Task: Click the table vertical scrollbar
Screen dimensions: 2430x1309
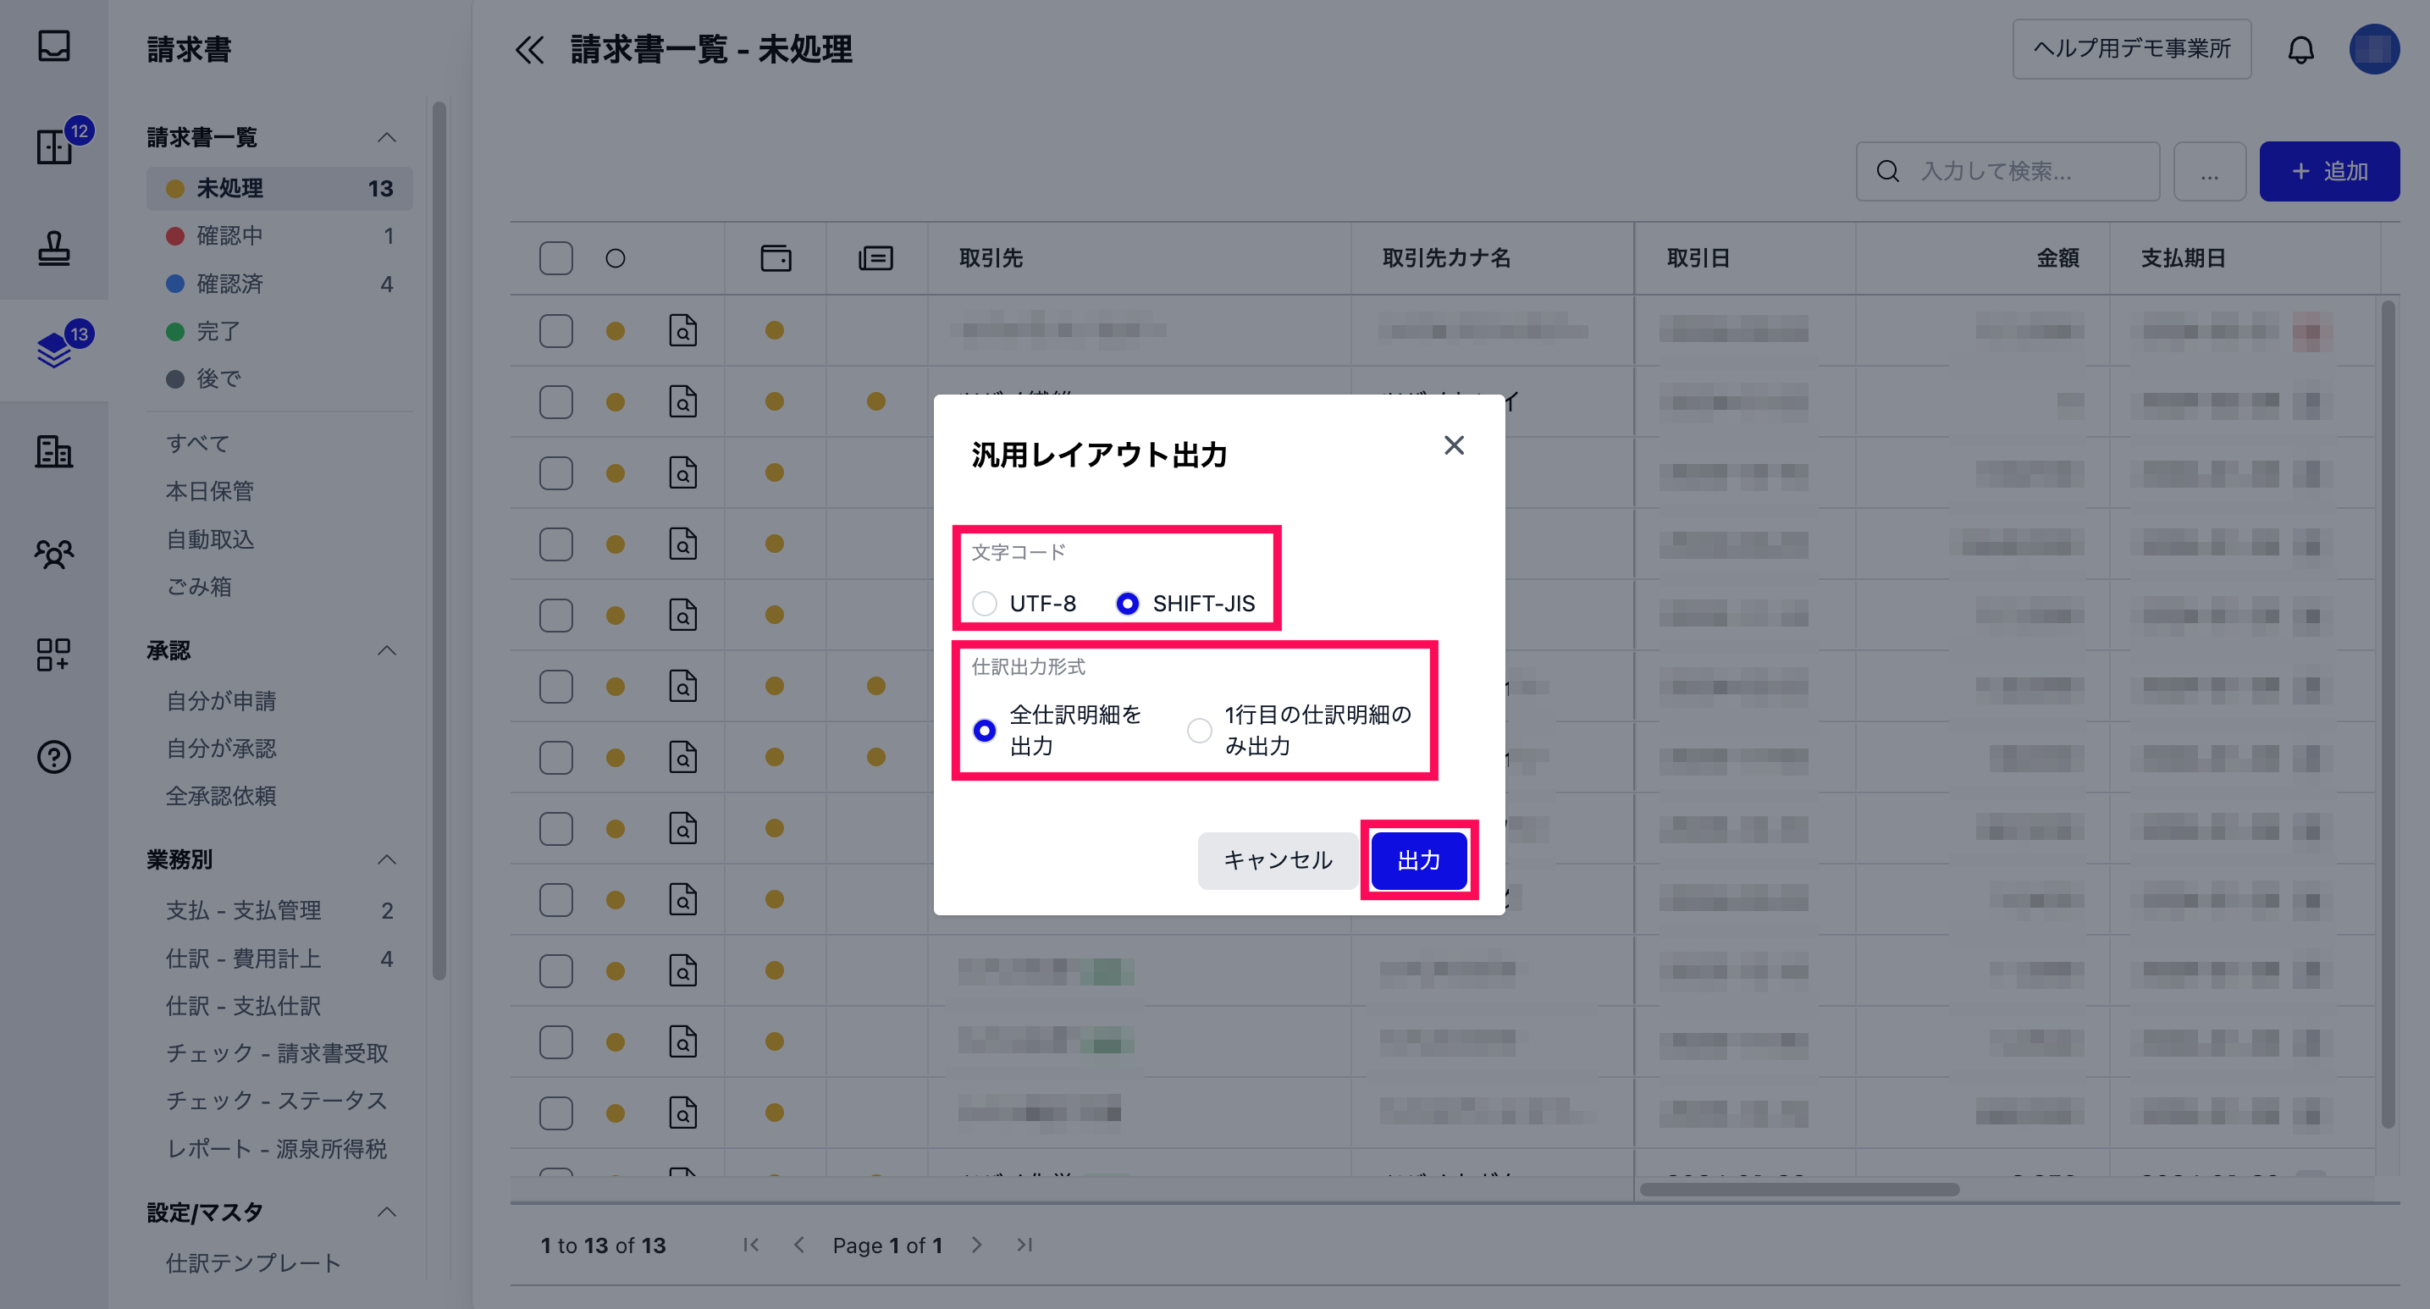Action: (x=2388, y=714)
